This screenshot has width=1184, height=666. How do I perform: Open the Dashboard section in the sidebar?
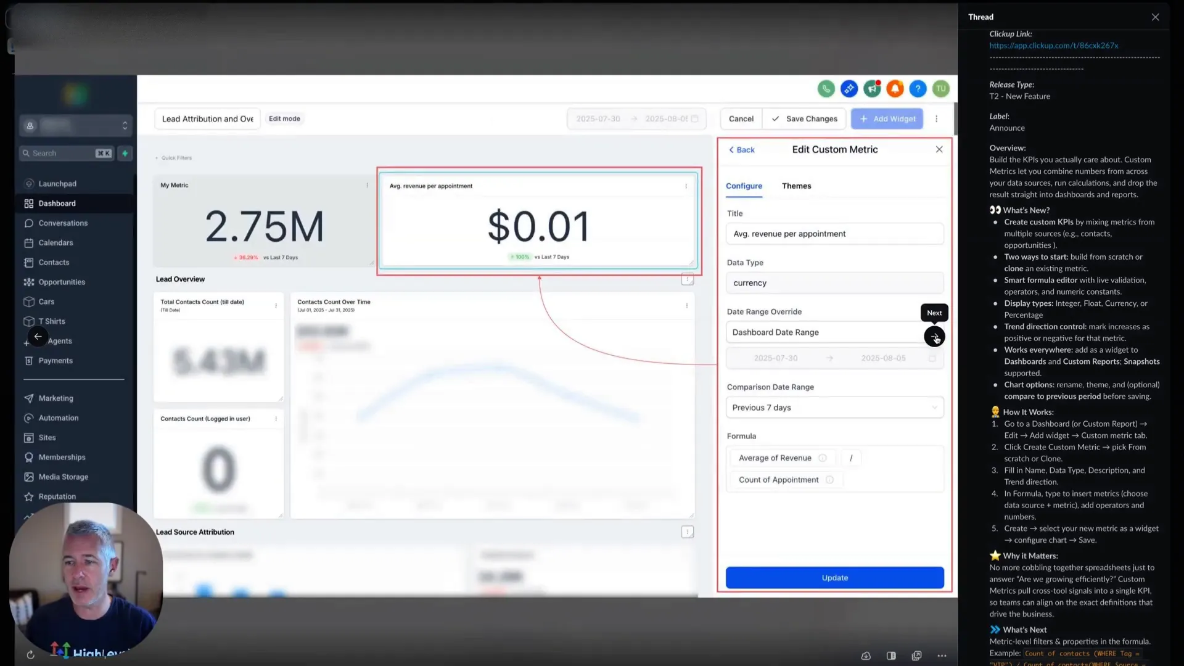pyautogui.click(x=57, y=203)
